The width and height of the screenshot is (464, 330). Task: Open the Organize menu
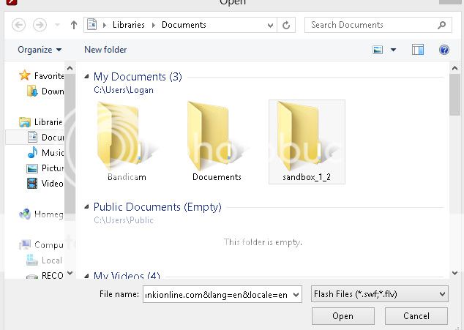click(x=40, y=50)
